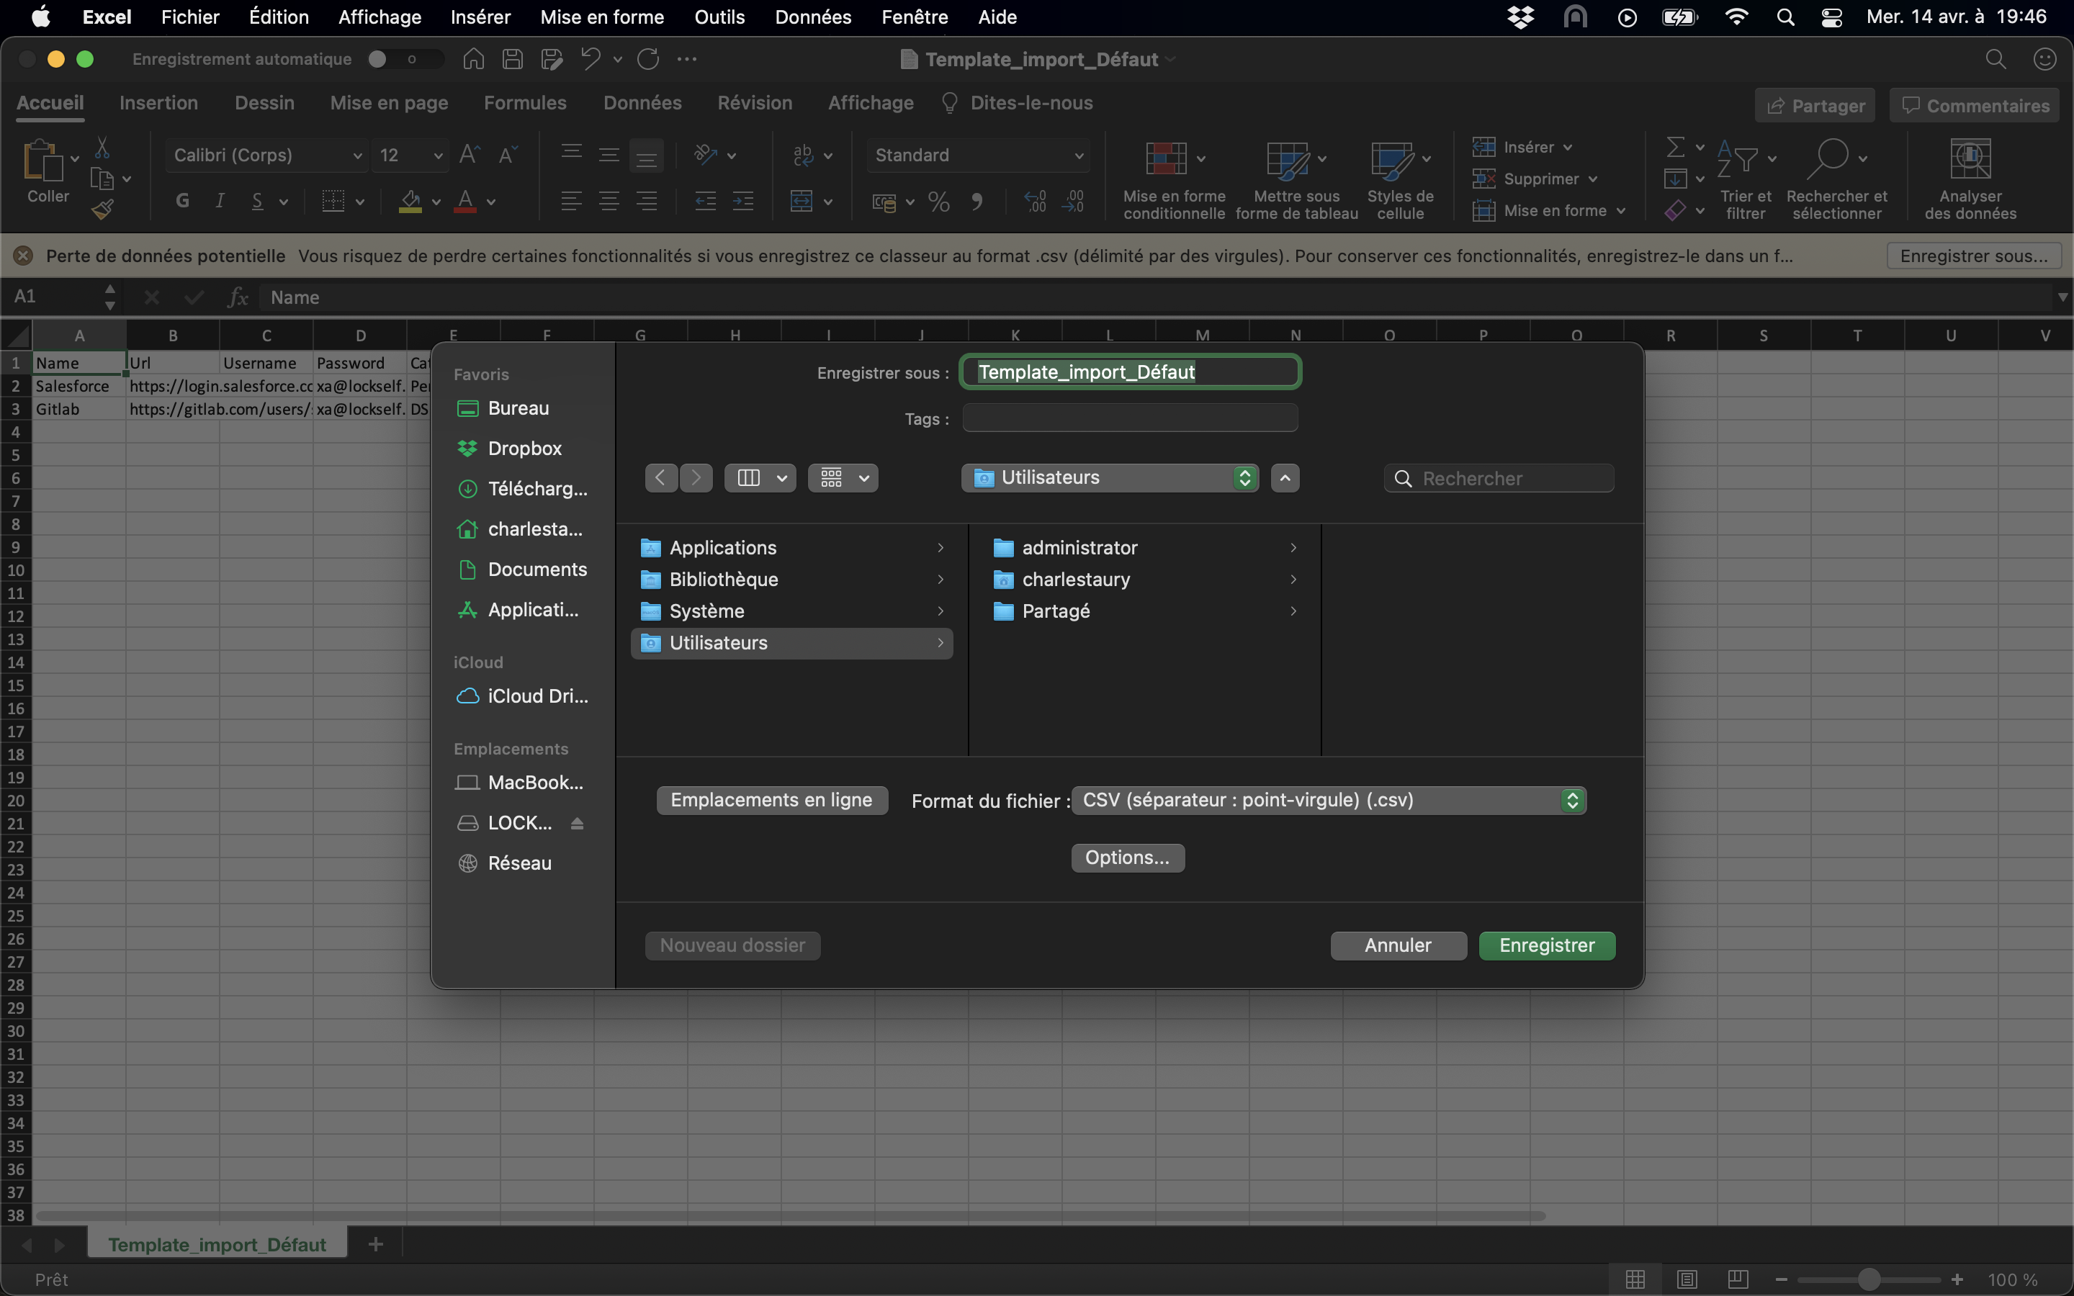Open macOS Control Center icon

click(1831, 17)
